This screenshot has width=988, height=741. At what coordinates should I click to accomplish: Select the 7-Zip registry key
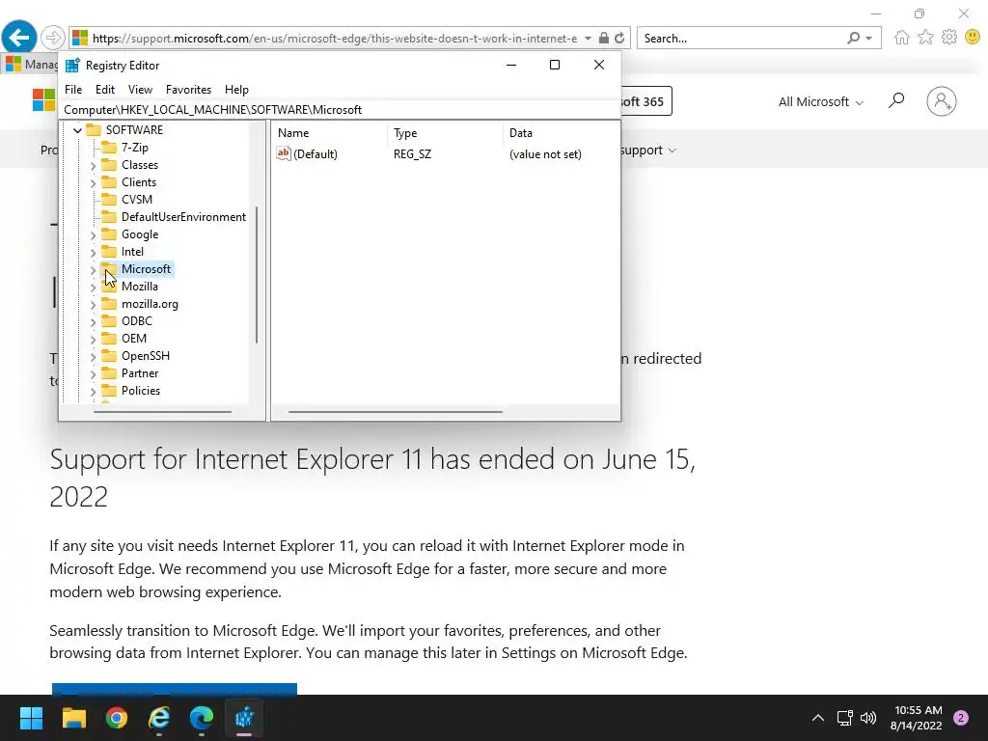pos(135,148)
